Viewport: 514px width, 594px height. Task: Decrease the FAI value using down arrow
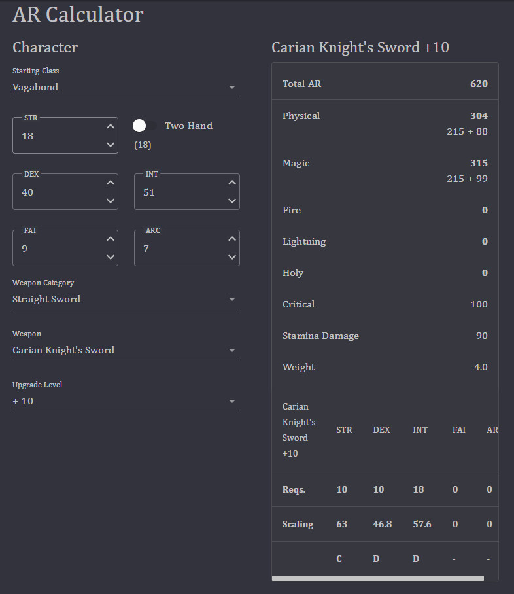click(110, 257)
